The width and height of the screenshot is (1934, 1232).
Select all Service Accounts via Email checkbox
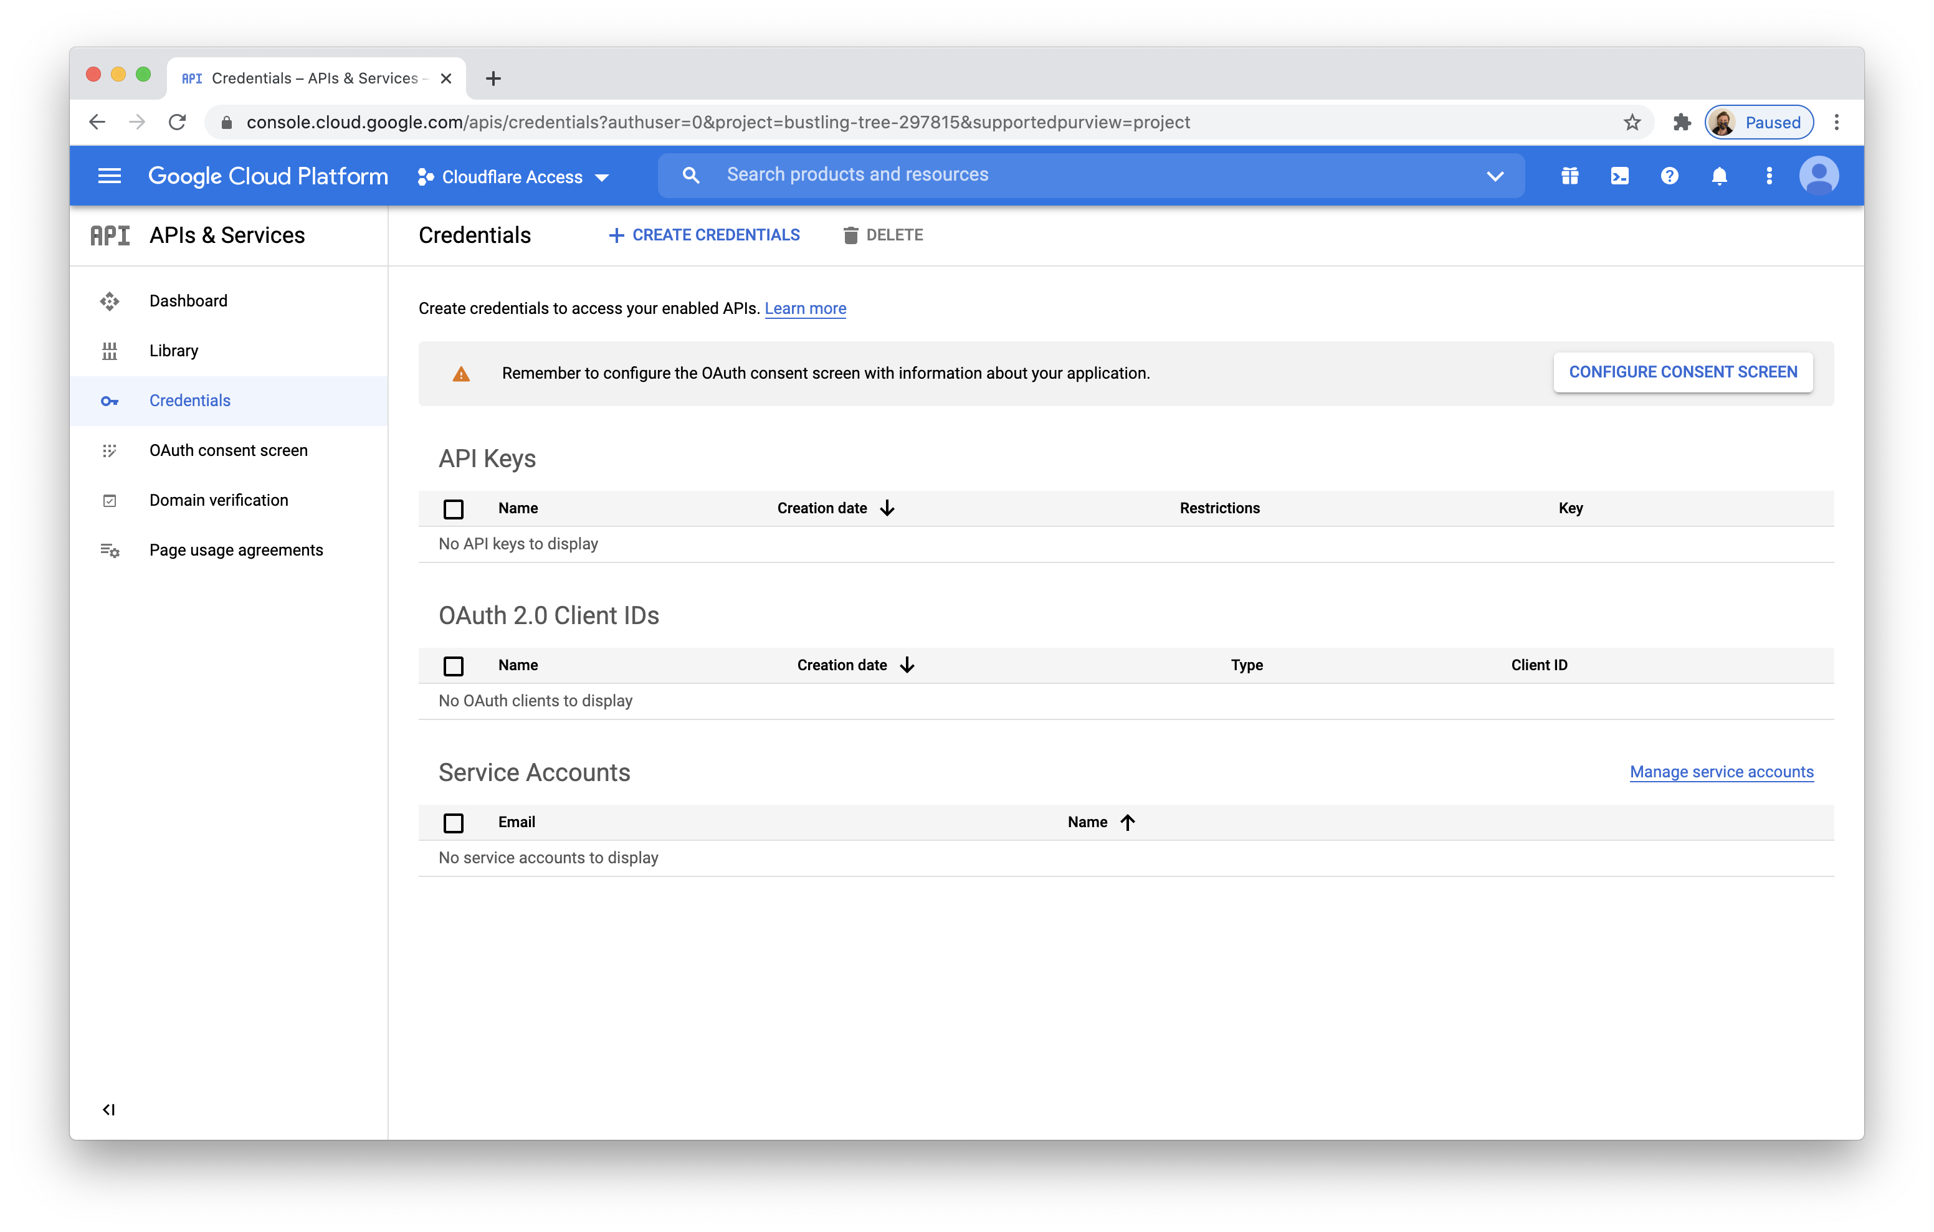coord(454,822)
